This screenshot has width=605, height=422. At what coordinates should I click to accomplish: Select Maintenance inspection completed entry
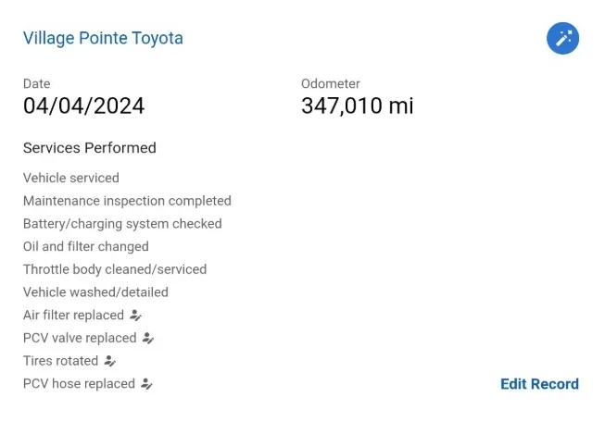coord(127,201)
